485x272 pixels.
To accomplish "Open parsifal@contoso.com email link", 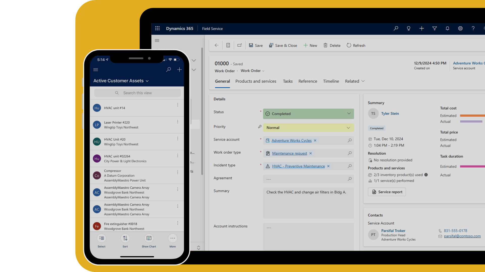I will coord(462,236).
